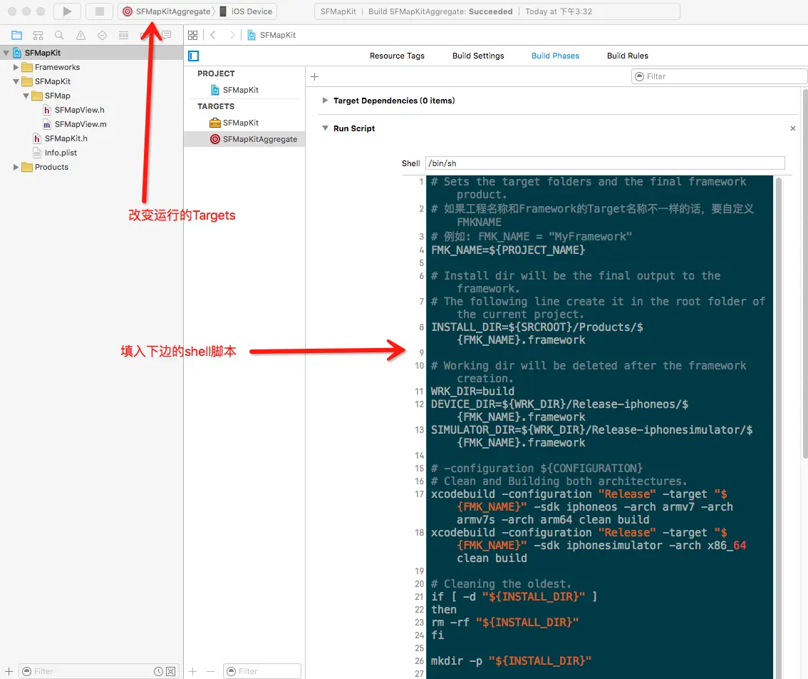Screen dimensions: 808x679
Task: Add a target with plus button
Action: point(192,671)
